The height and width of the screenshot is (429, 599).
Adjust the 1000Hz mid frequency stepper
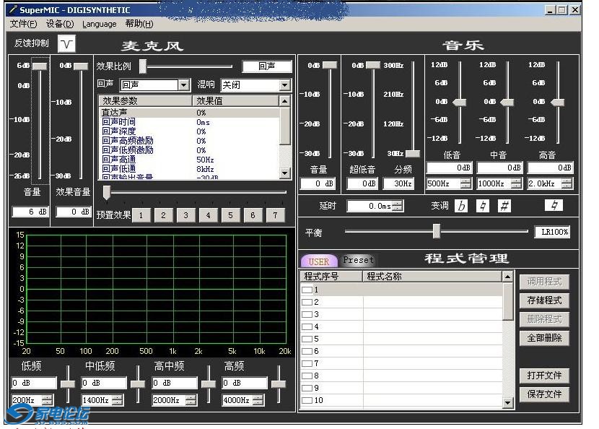516,183
